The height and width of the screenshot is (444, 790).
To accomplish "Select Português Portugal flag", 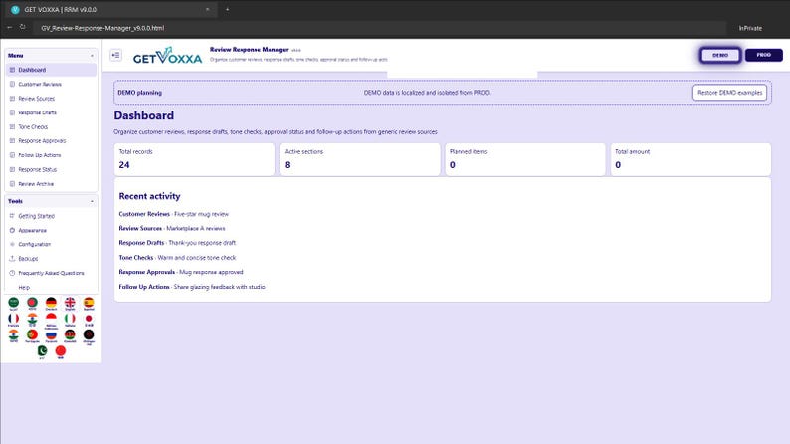I will pyautogui.click(x=32, y=336).
